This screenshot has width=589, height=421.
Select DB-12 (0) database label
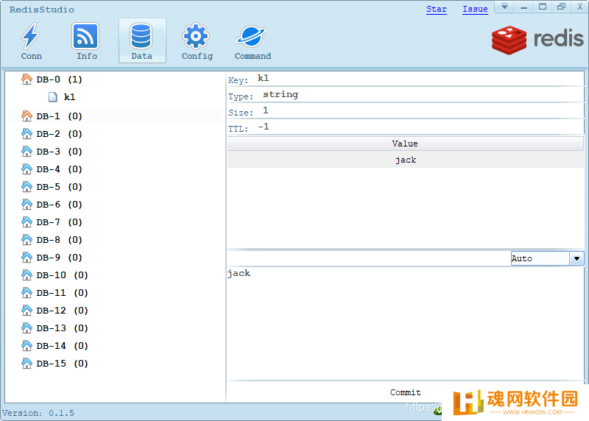(62, 310)
